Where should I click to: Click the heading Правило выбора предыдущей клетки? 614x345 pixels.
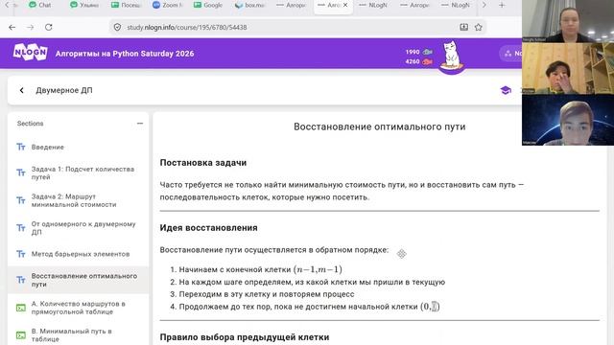245,336
